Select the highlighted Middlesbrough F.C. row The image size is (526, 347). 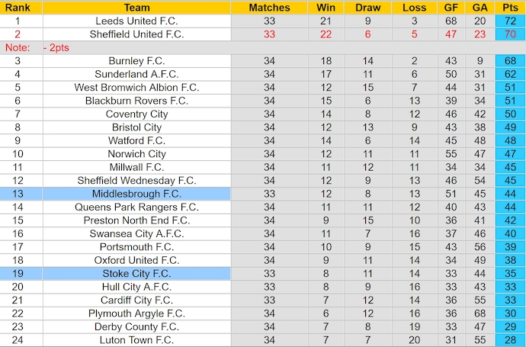pos(136,194)
